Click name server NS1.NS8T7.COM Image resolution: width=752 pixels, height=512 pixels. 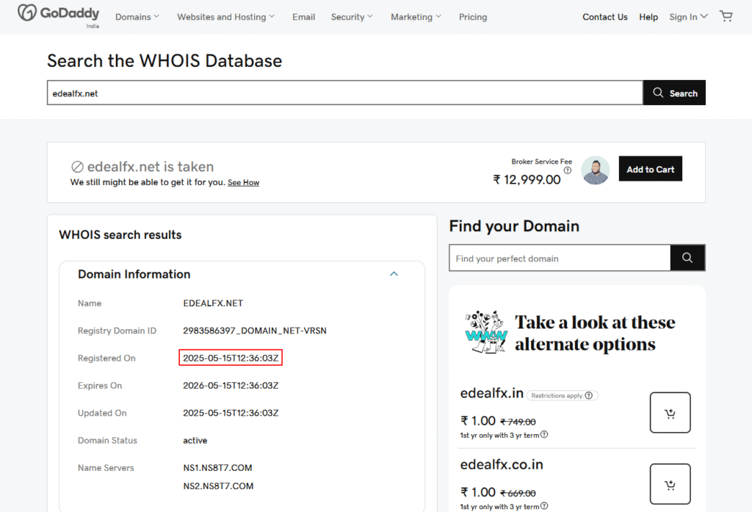tap(217, 468)
